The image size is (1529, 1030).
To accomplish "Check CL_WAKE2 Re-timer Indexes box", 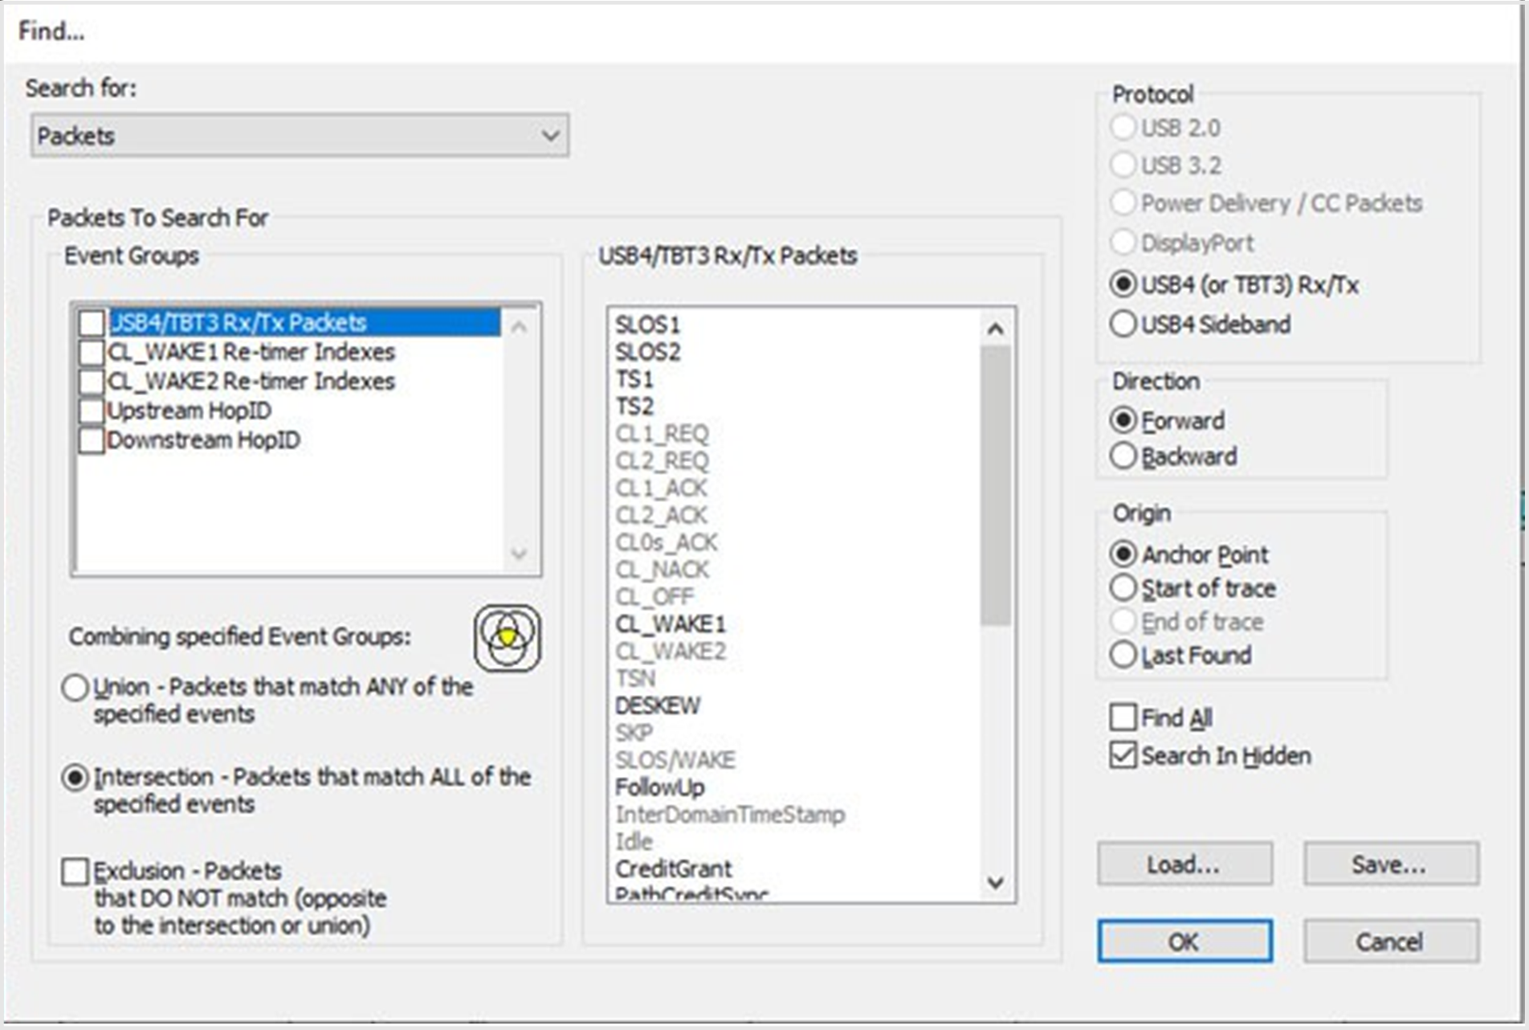I will [x=91, y=382].
